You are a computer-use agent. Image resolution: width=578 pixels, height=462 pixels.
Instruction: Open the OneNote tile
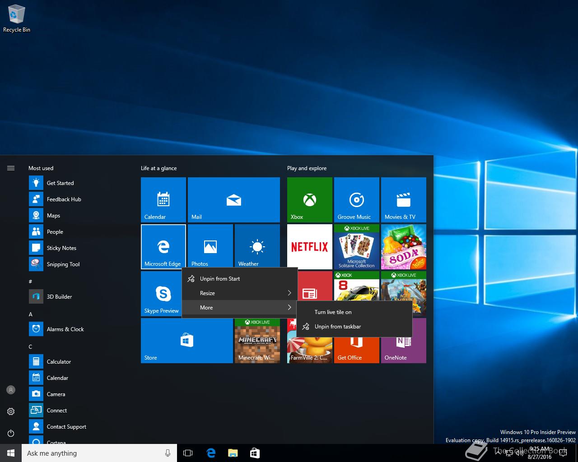click(404, 350)
